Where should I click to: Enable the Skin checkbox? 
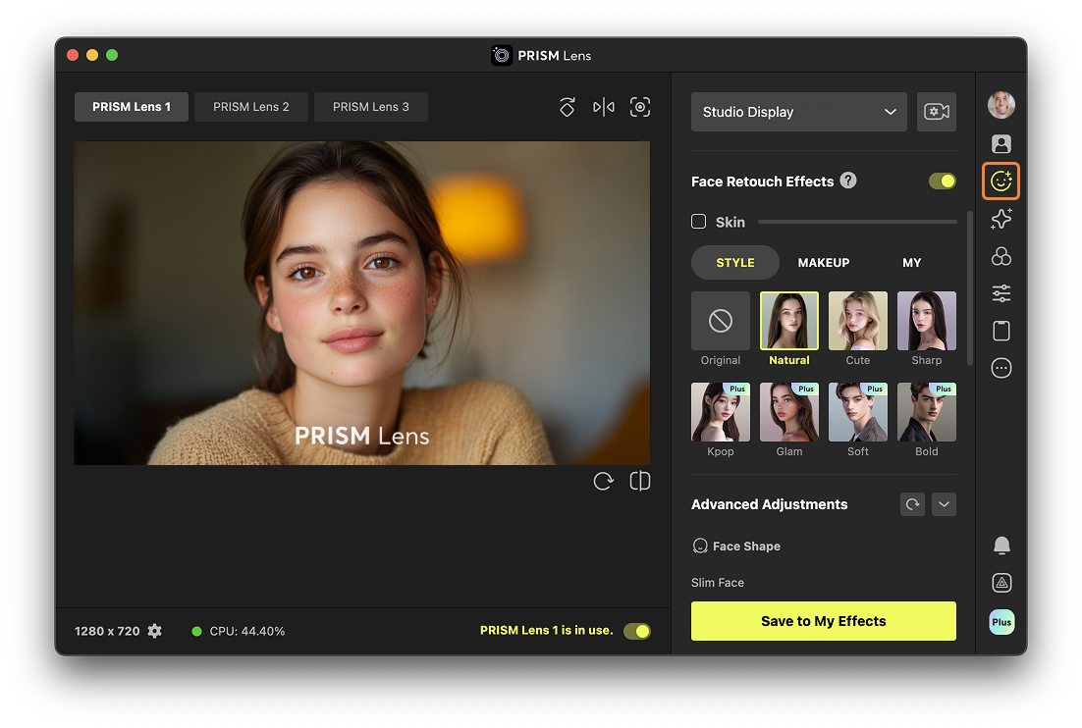(698, 222)
